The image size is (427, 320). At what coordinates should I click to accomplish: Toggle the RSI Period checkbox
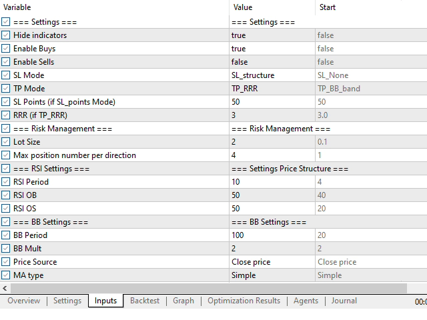pyautogui.click(x=6, y=182)
